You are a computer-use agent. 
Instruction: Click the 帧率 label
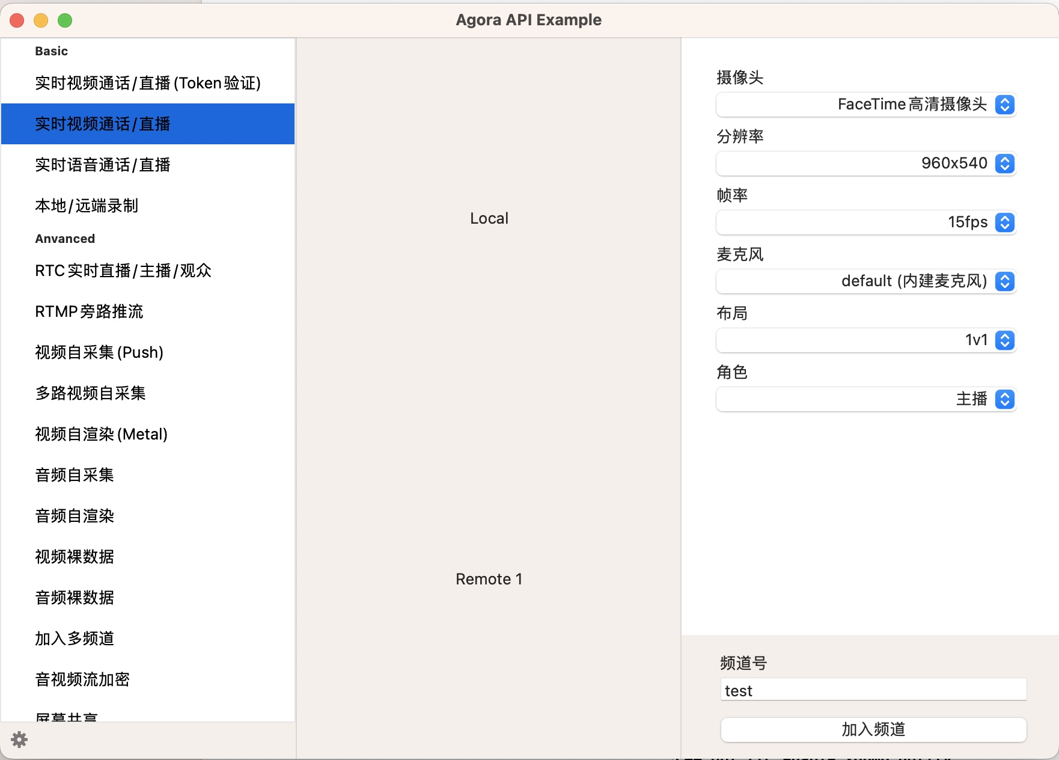[732, 195]
